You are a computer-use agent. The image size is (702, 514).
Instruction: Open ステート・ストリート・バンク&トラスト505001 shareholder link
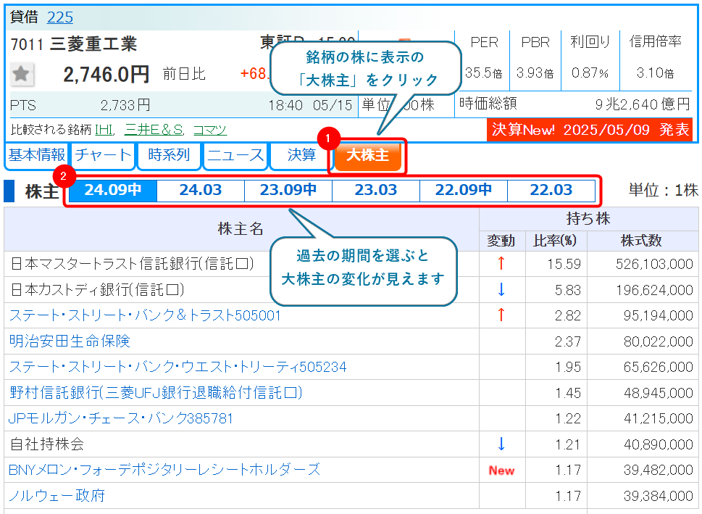[145, 315]
